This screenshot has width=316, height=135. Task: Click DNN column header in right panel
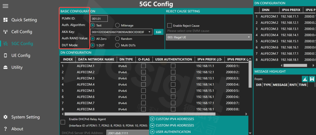coord(265,10)
